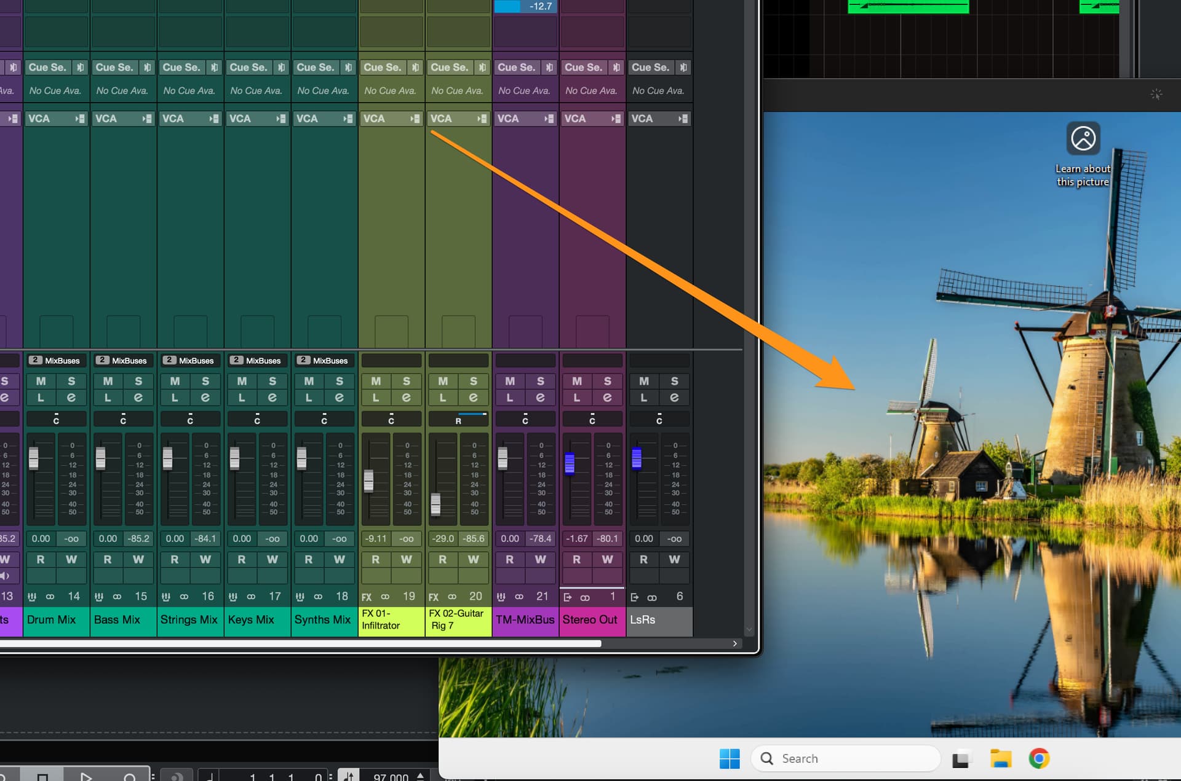
Task: Select the FX 01-Infiltrator channel name
Action: pos(391,620)
